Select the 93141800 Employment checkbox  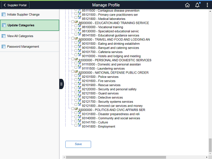tap(76, 125)
